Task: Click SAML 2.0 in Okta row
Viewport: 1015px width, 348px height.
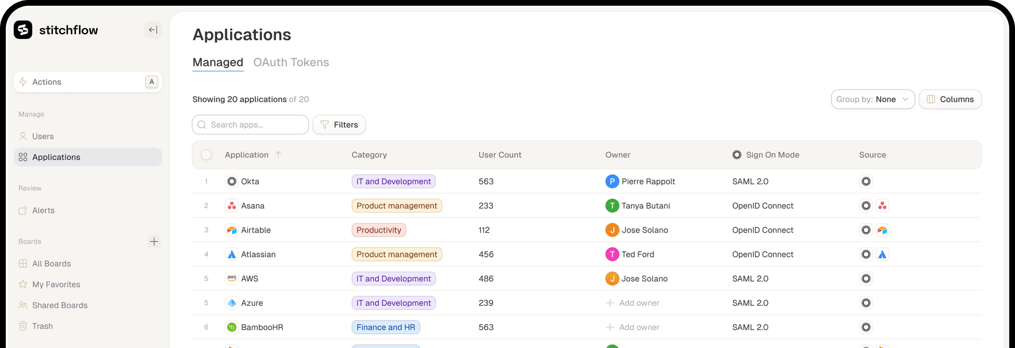Action: [750, 181]
